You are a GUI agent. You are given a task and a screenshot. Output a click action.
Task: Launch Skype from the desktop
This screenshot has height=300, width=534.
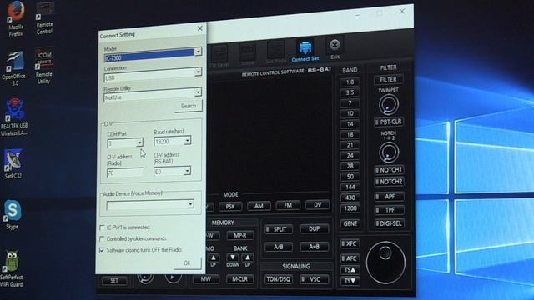(13, 214)
